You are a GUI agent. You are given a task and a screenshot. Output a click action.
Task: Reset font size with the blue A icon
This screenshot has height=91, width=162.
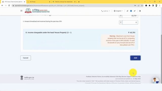[131, 11]
